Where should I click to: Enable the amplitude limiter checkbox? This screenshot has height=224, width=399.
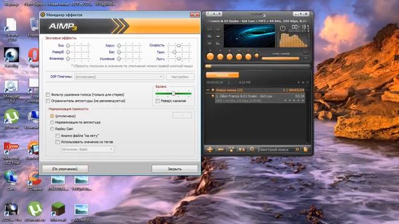(47, 101)
